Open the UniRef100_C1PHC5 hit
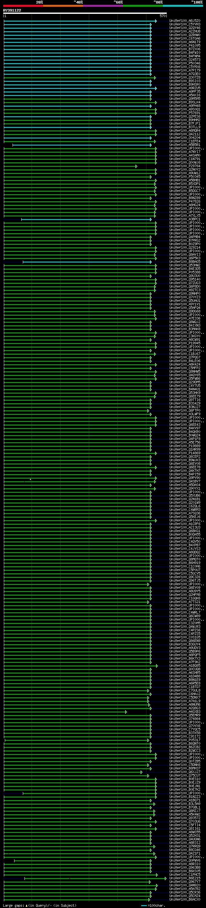Image resolution: width=206 pixels, height=908 pixels. (x=184, y=875)
